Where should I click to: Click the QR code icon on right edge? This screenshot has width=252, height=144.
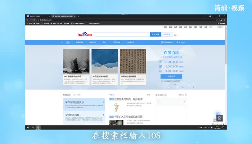pos(218,114)
